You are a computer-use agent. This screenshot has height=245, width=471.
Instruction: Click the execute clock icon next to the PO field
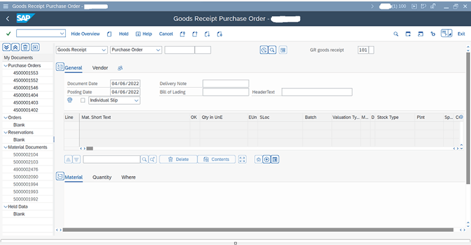[x=264, y=50]
